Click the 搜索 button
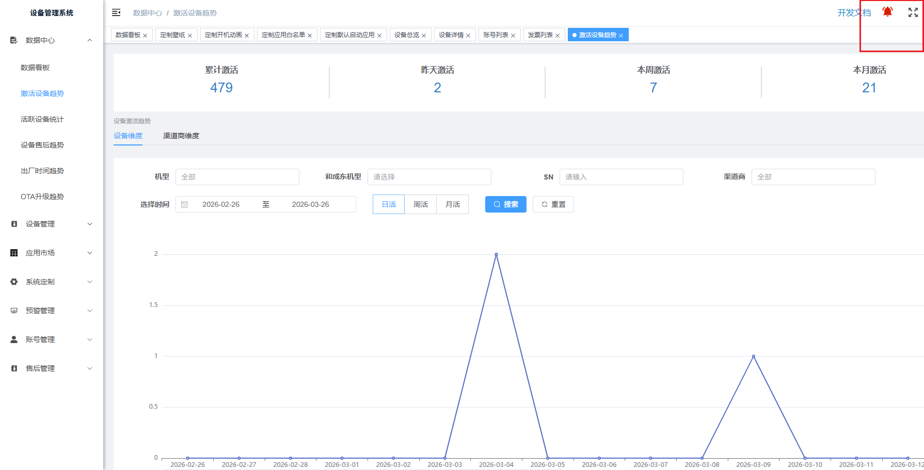This screenshot has width=924, height=470. pos(506,204)
